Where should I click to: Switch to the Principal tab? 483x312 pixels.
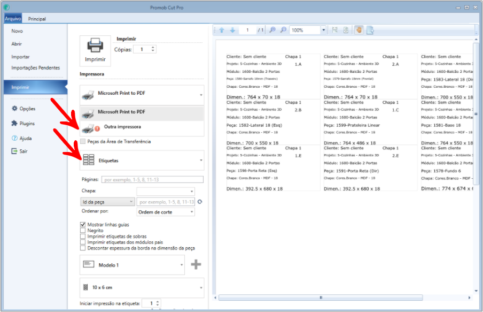37,19
